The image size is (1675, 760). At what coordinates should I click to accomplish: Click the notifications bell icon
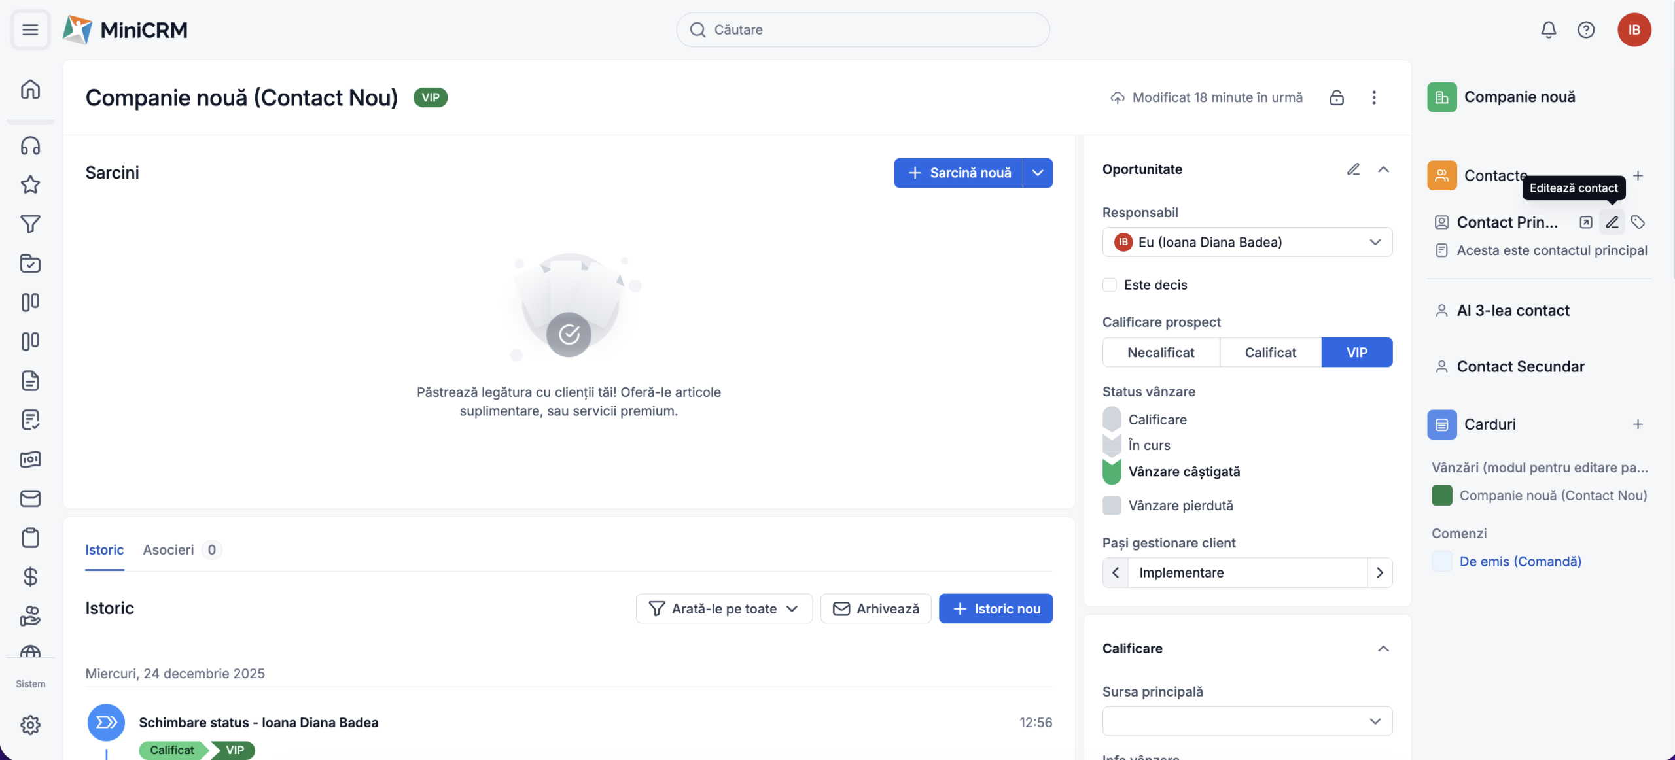(1548, 29)
